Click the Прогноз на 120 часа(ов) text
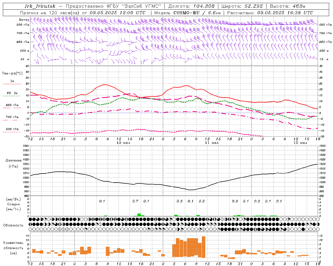The image size is (333, 266). (x=50, y=13)
